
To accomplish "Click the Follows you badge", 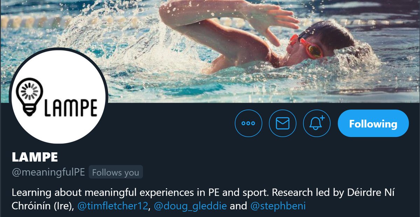I will point(115,173).
